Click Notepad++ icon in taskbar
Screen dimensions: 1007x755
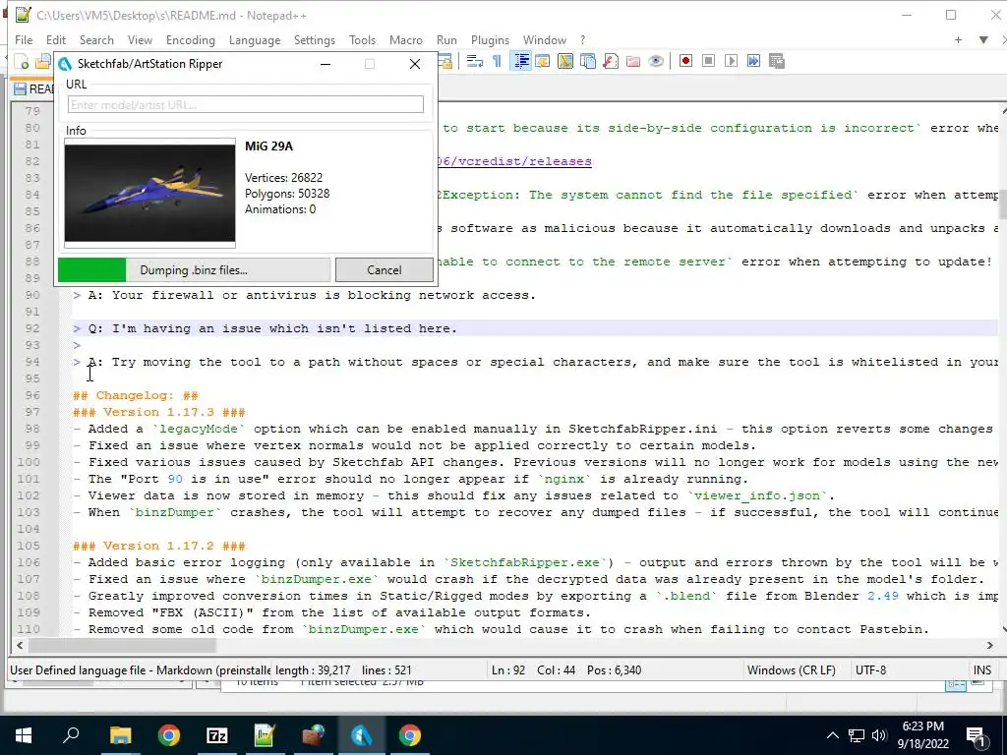click(265, 735)
